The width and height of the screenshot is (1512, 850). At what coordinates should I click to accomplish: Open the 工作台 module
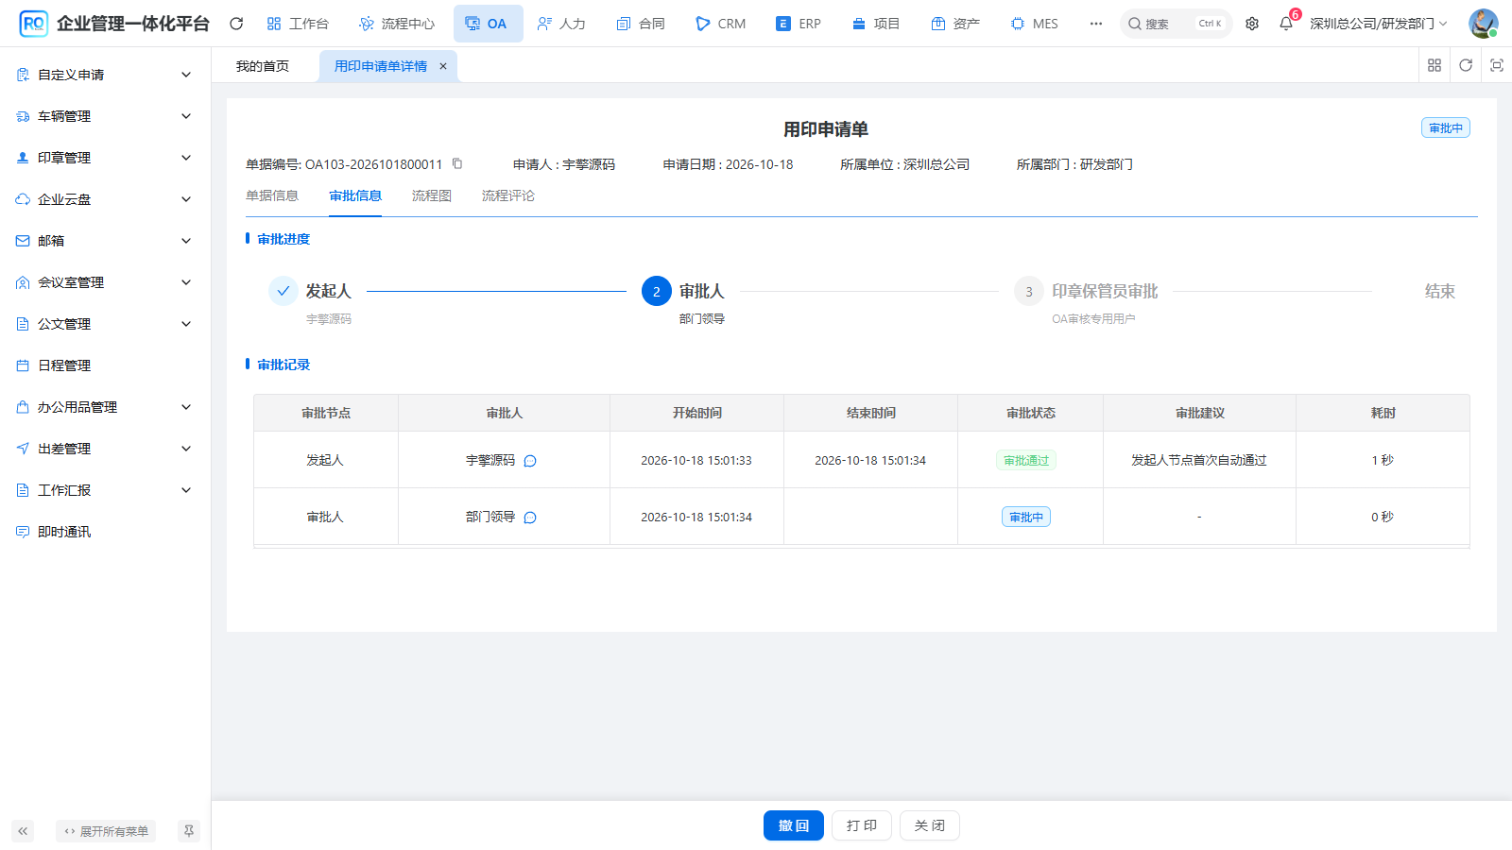(x=298, y=24)
